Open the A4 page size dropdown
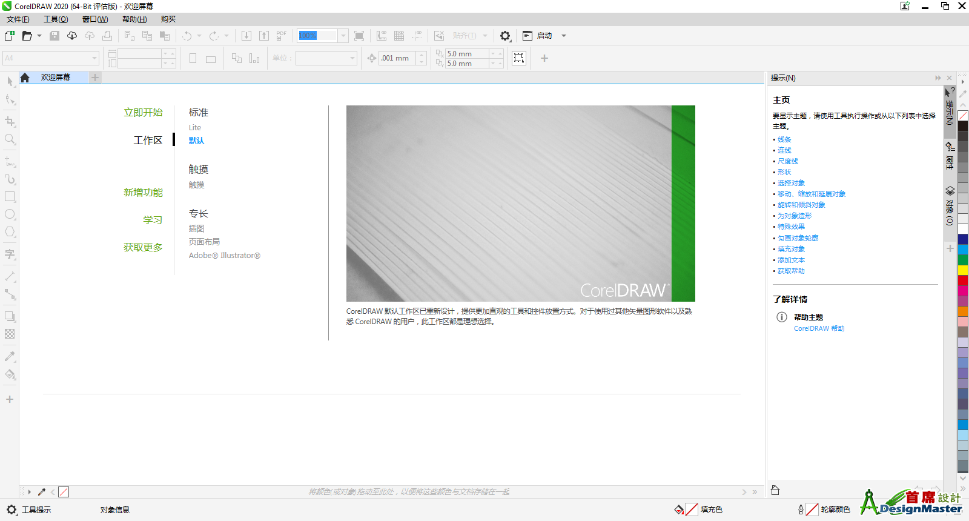969x521 pixels. click(x=94, y=58)
